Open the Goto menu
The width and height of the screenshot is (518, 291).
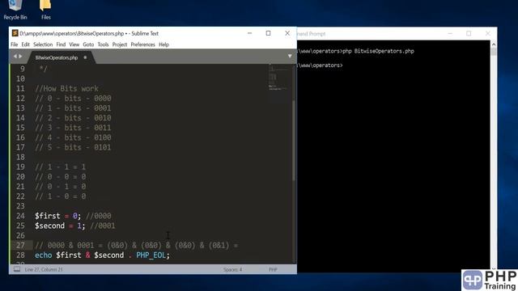(88, 44)
